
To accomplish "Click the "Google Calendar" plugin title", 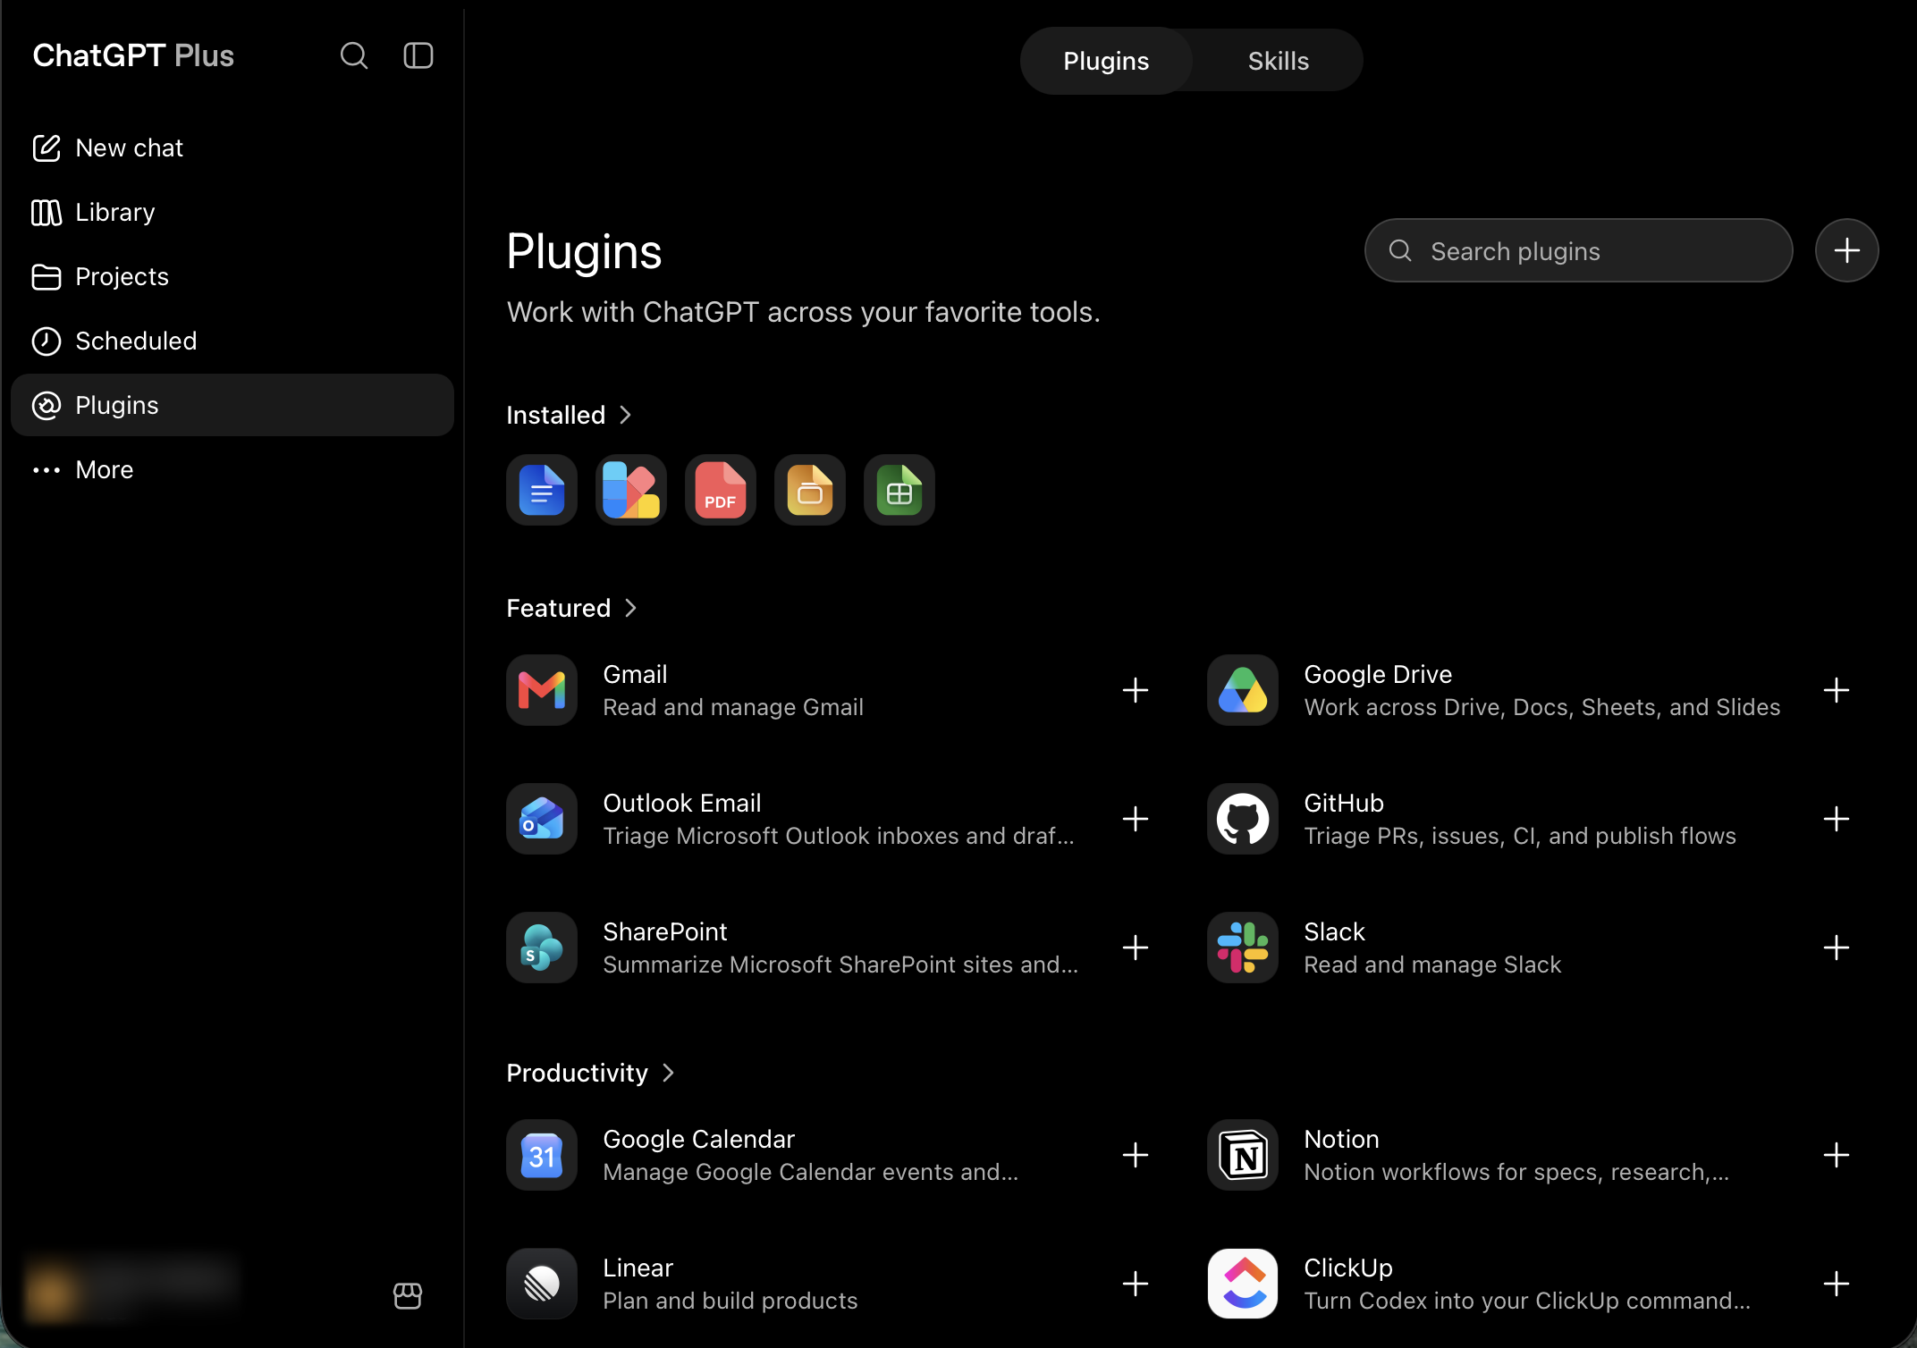I will [699, 1139].
